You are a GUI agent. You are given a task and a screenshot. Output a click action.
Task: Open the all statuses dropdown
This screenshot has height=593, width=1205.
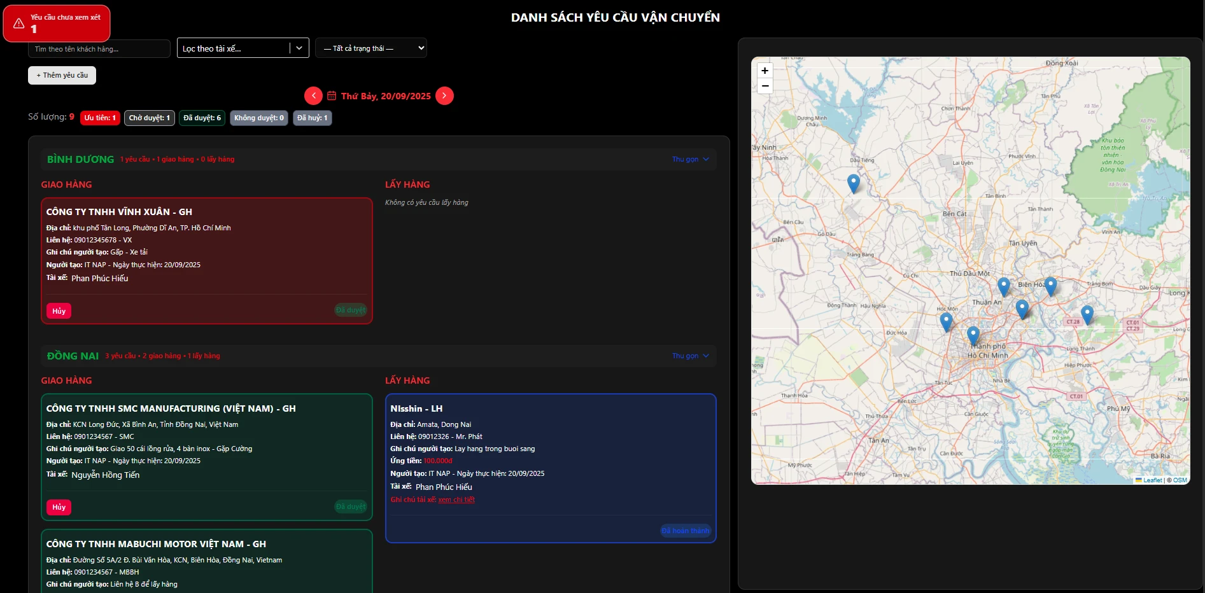(x=370, y=48)
